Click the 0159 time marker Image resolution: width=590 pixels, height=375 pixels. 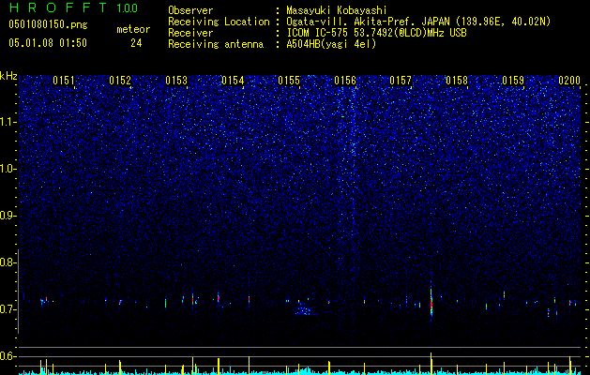point(513,80)
